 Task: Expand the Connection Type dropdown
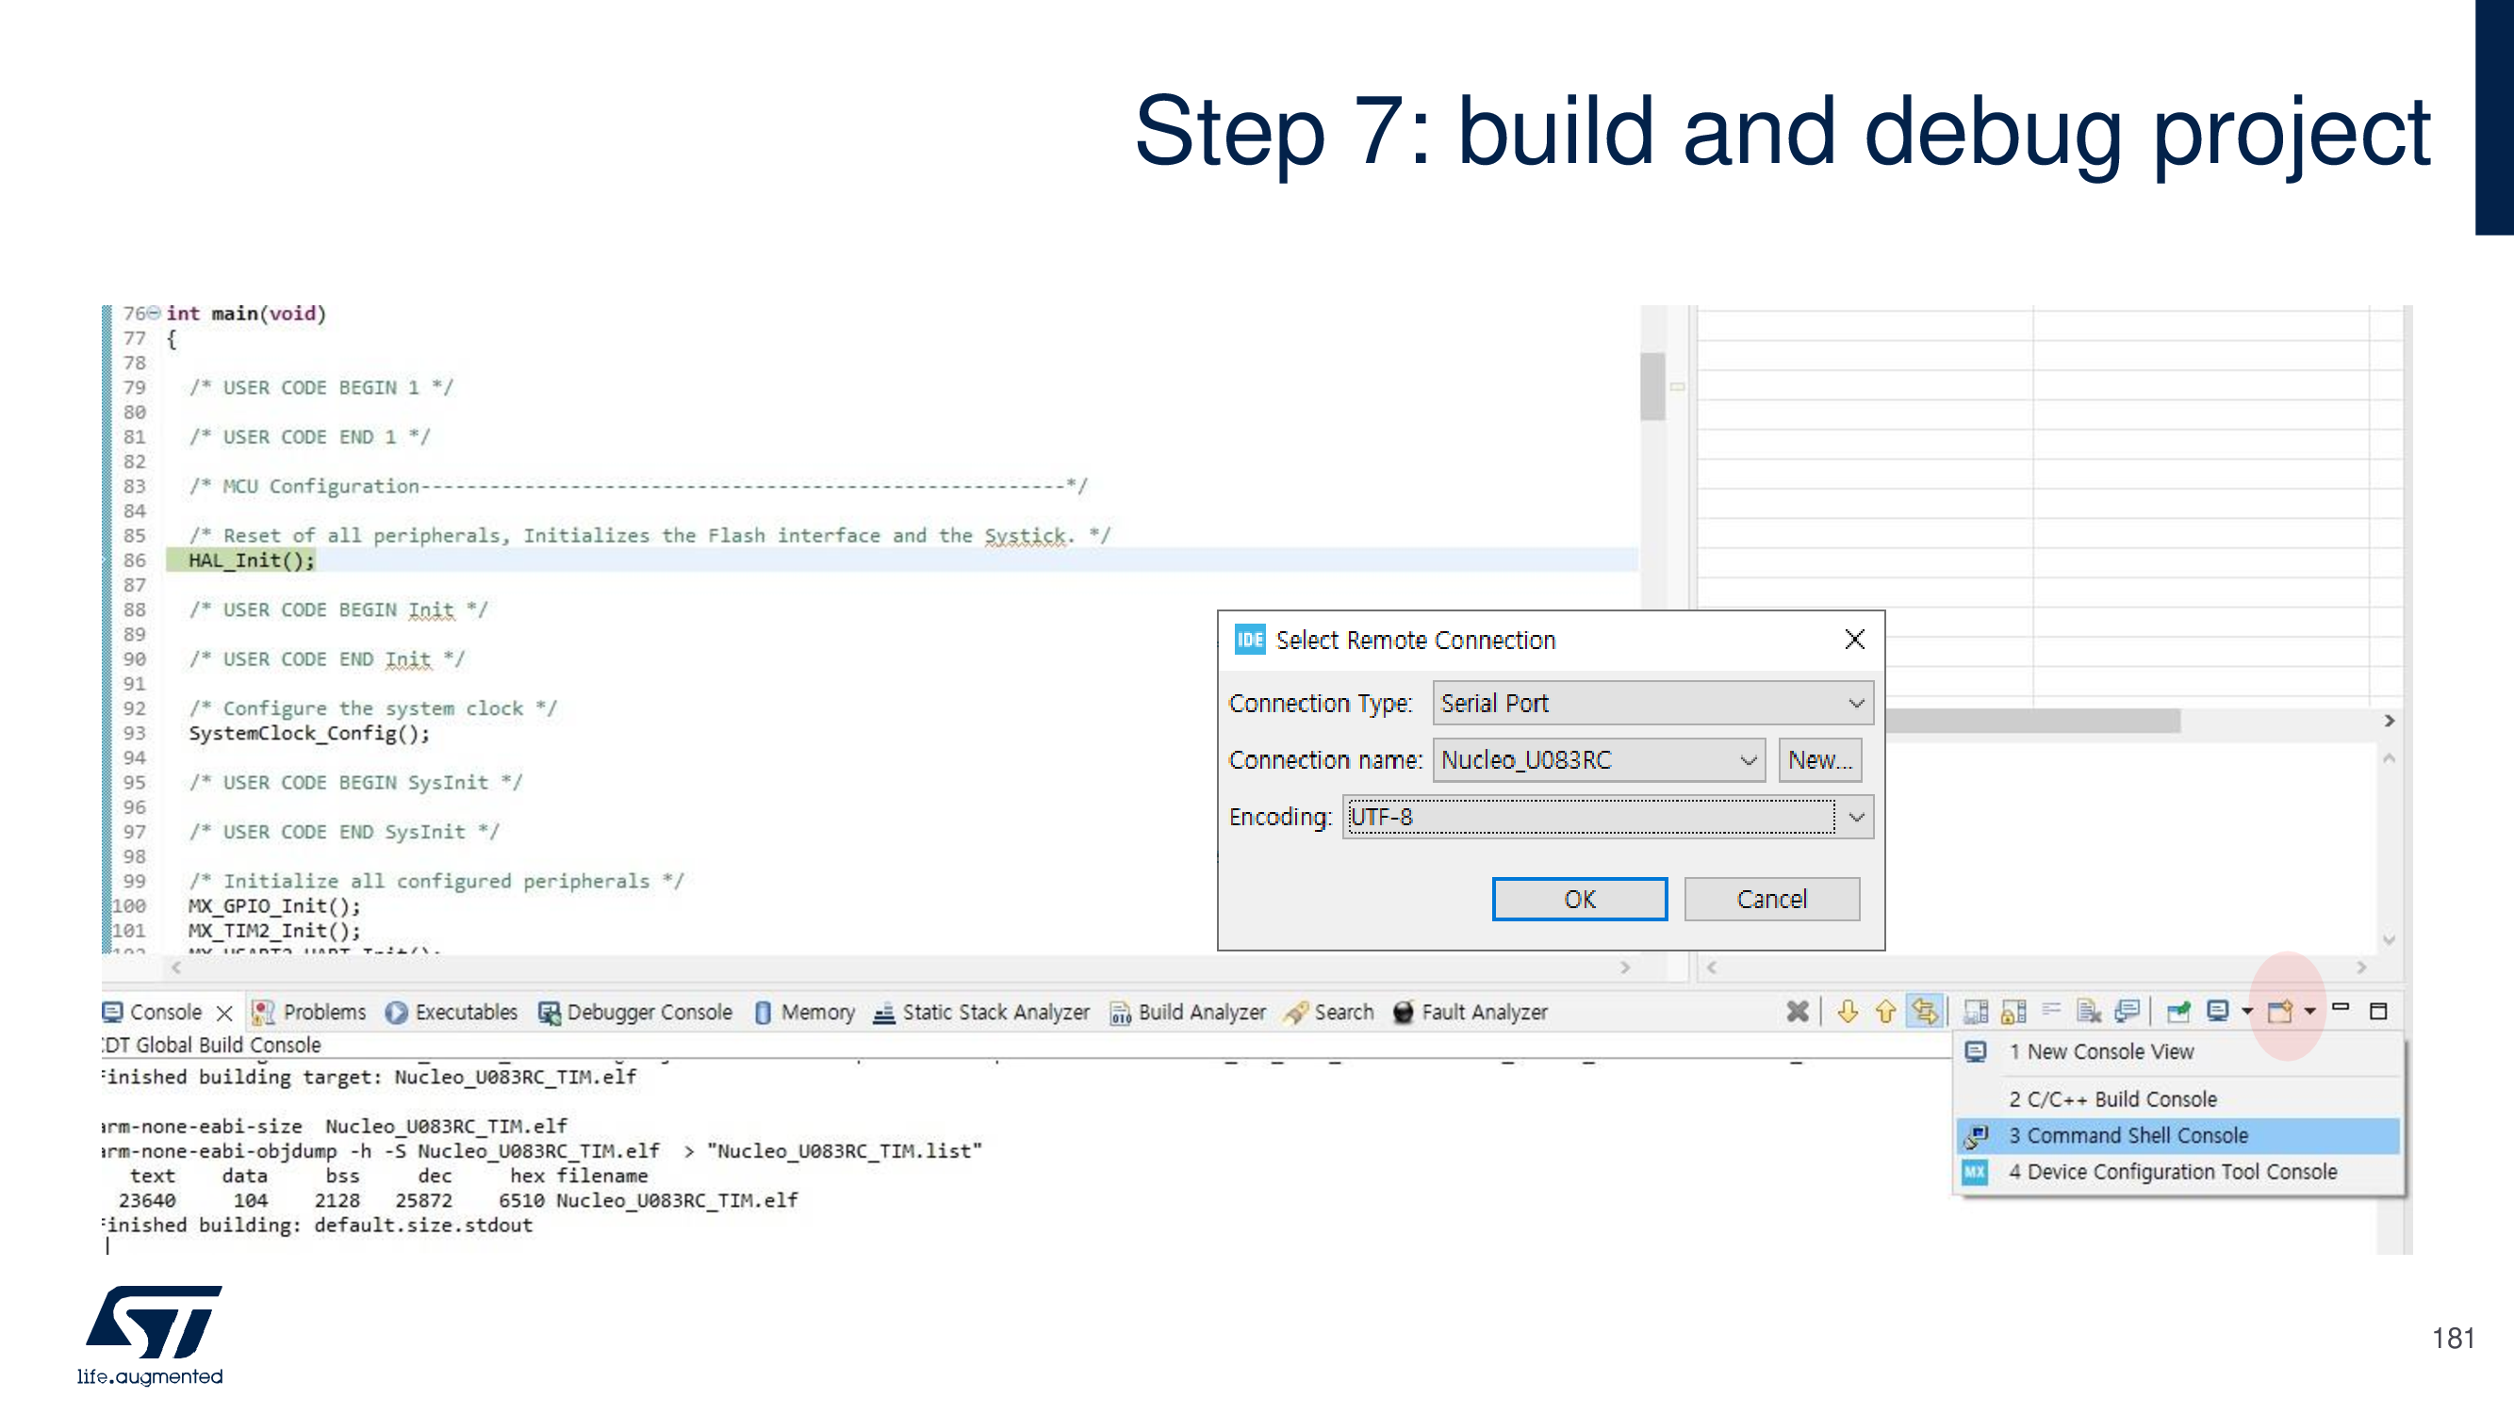point(1855,703)
